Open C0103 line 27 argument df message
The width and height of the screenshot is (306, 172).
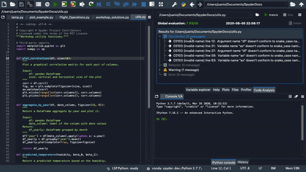pos(236,51)
